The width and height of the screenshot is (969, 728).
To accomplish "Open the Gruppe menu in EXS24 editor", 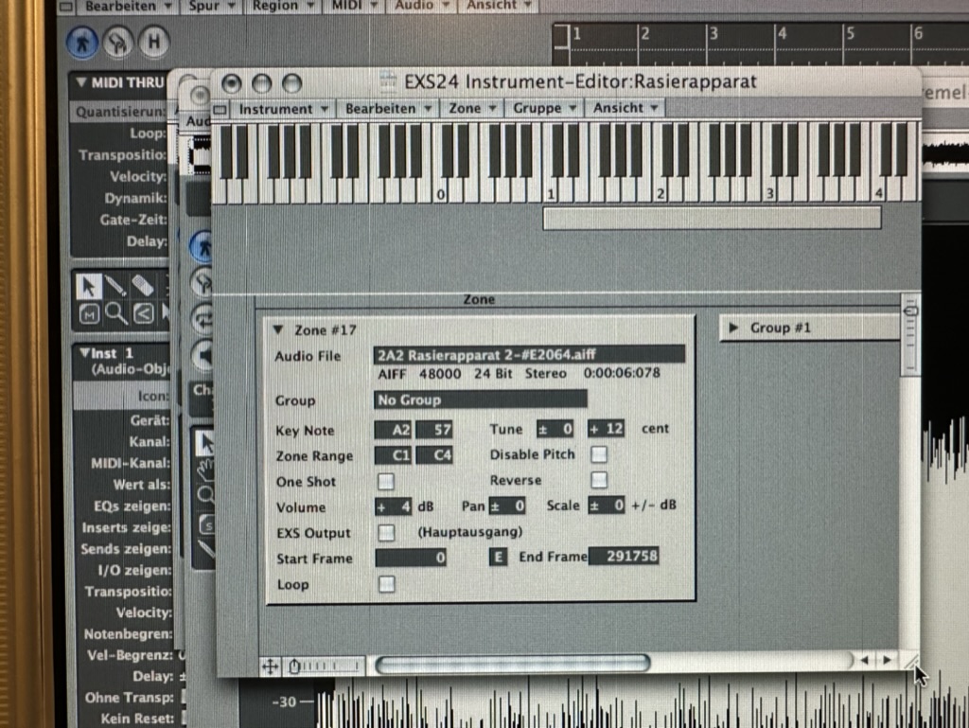I will 544,109.
